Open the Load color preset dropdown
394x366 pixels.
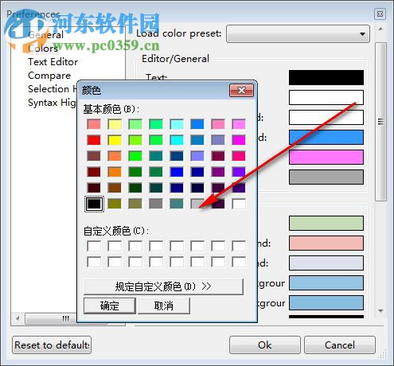click(298, 33)
